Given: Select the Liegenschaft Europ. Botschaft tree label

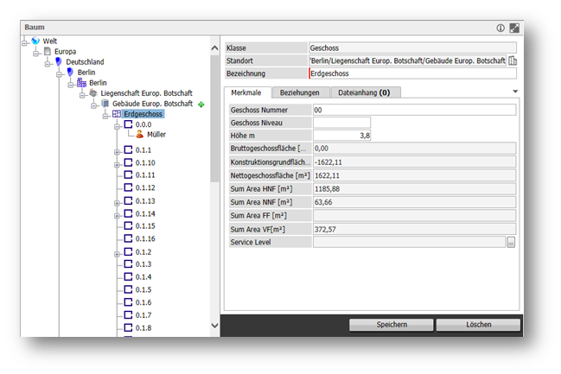Looking at the screenshot, I should (x=146, y=93).
